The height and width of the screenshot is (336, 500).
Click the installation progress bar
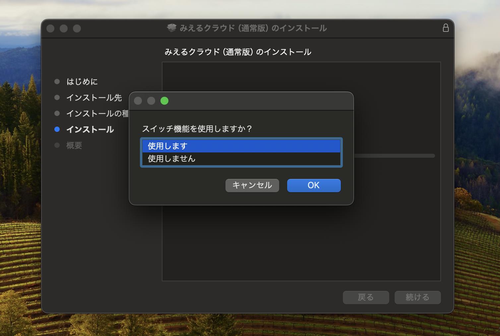pos(394,156)
